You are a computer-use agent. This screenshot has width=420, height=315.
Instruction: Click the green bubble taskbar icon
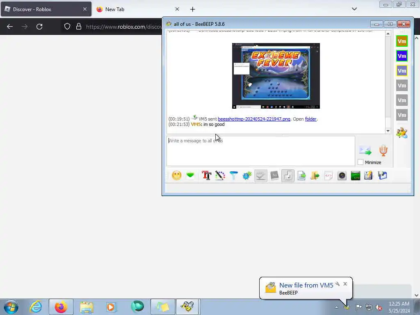click(x=137, y=307)
